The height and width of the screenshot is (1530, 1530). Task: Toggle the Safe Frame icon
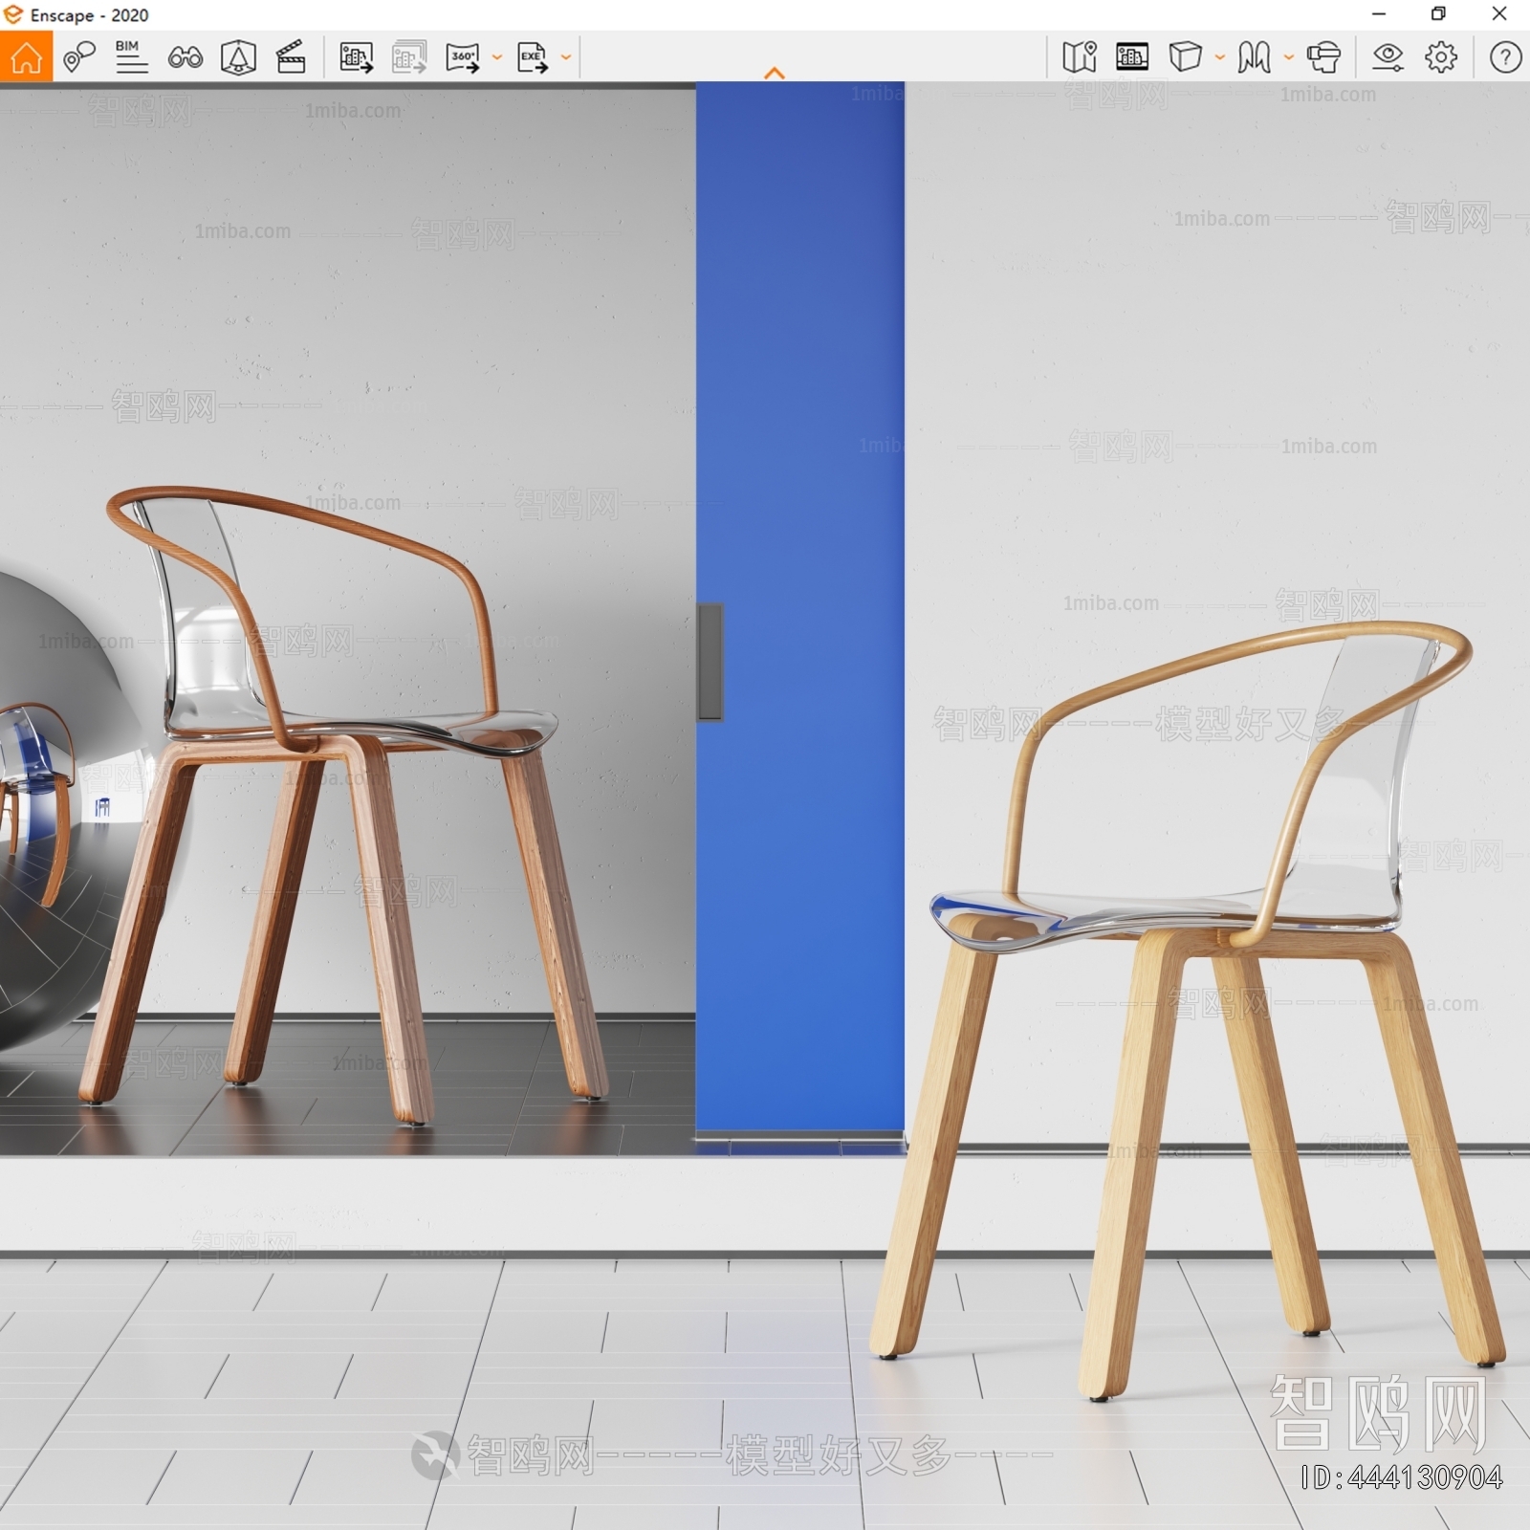click(x=1132, y=57)
